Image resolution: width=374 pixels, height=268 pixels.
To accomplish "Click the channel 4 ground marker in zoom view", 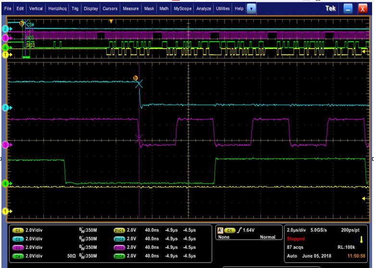I will pos(7,183).
